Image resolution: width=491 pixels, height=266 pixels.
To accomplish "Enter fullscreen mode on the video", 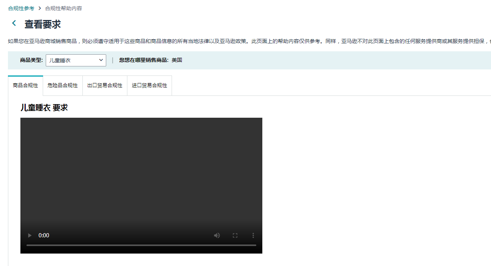I will point(235,235).
